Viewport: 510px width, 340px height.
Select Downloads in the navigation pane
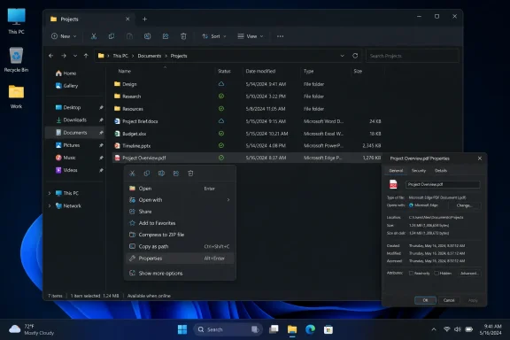(x=74, y=120)
